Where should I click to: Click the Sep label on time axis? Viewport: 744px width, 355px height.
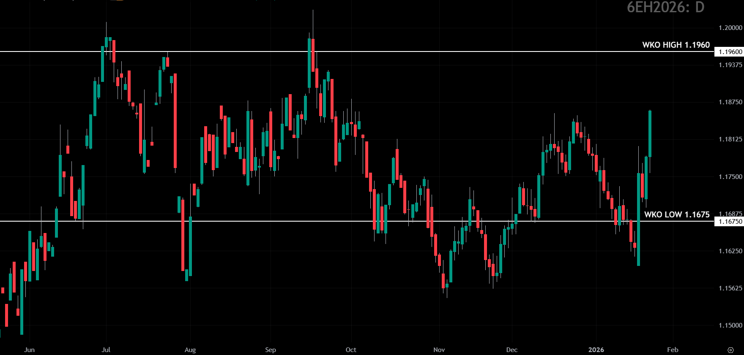coord(271,350)
